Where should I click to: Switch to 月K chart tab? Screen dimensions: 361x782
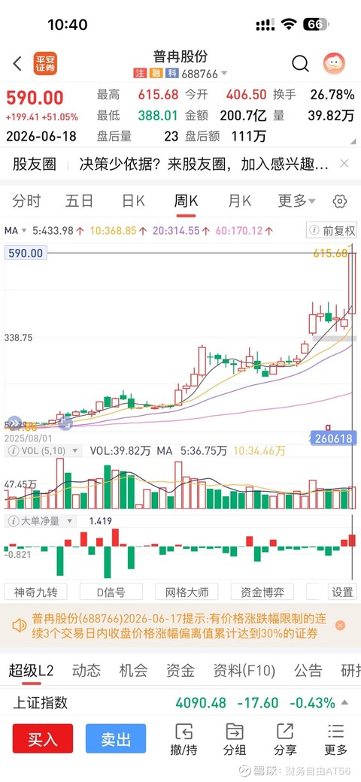coord(239,201)
